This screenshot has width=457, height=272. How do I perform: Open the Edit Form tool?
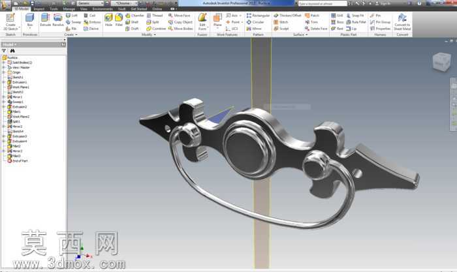(202, 22)
